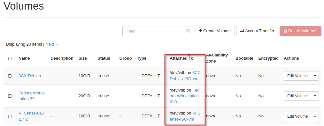Check the PFSense-CE-2.7.2 row checkbox
This screenshot has width=324, height=126.
tap(10, 116)
